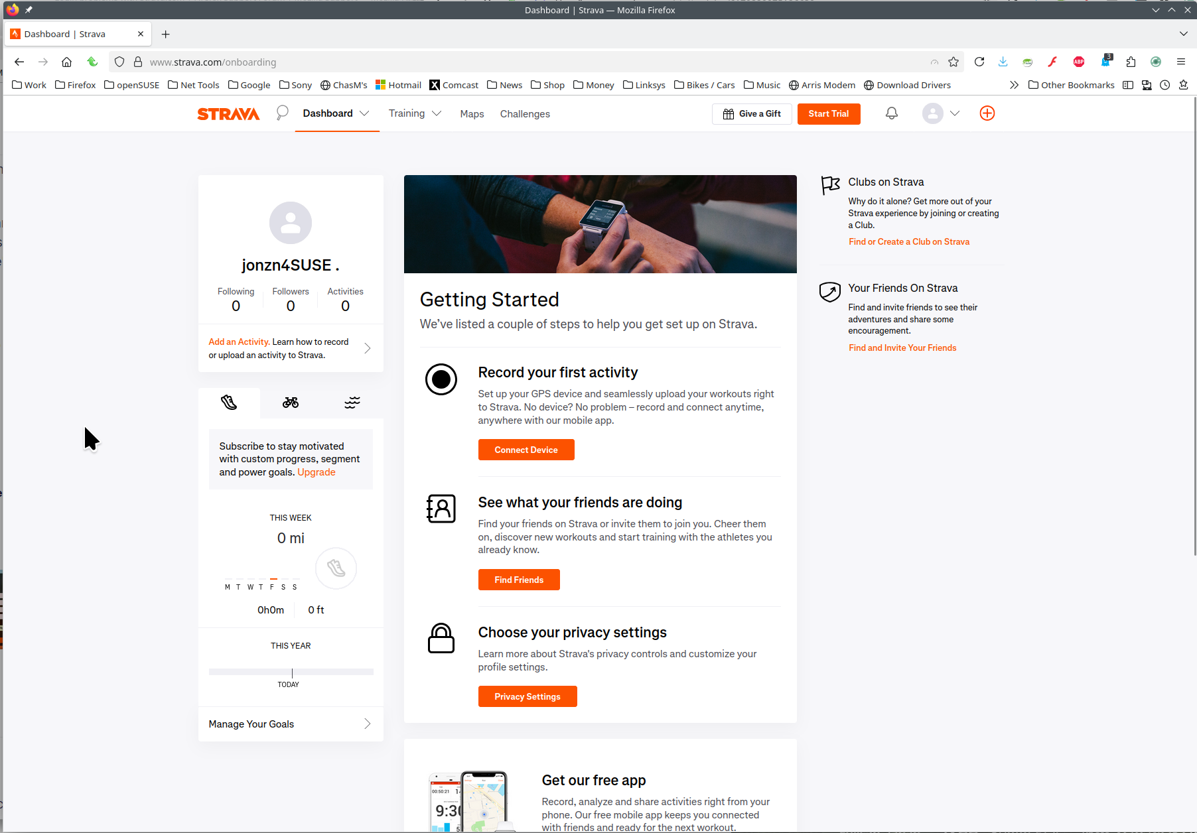This screenshot has height=833, width=1197.
Task: Go back with Firefox back arrow
Action: click(19, 62)
